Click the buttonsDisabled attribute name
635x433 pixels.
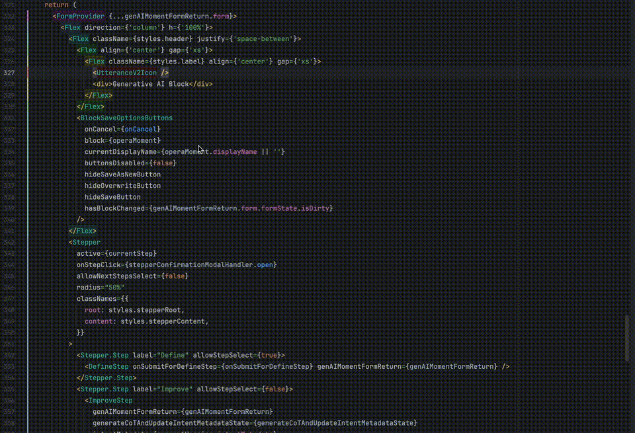[x=114, y=163]
